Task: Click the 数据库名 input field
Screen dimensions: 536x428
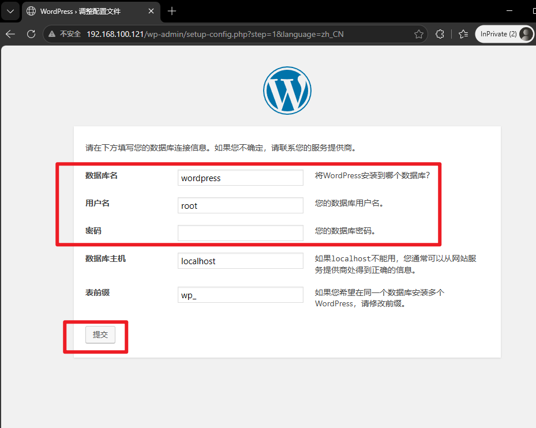Action: point(241,178)
